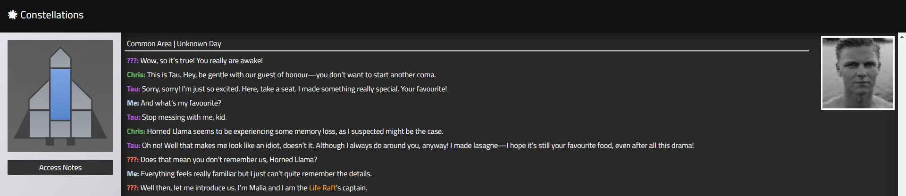
Task: Select the line "Wow, so it's true!"
Action: pos(195,61)
